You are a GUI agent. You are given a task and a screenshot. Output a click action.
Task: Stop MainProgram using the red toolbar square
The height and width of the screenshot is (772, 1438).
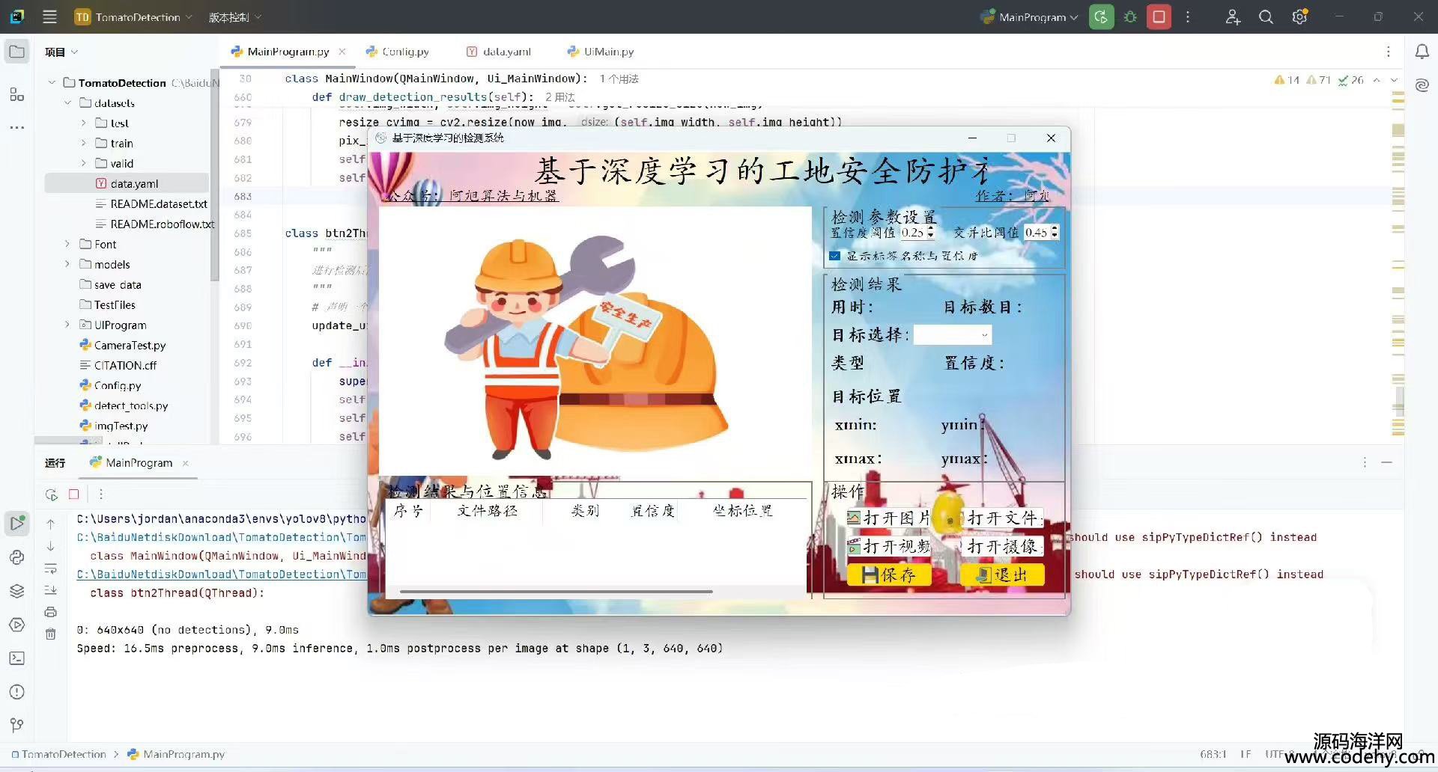[x=1159, y=16]
